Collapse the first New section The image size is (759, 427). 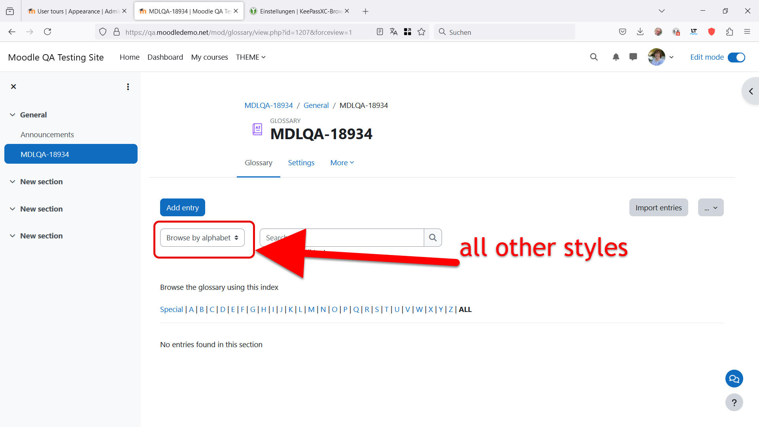(13, 181)
